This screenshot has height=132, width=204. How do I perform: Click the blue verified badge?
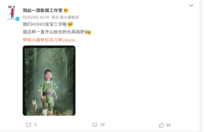pyautogui.click(x=18, y=19)
